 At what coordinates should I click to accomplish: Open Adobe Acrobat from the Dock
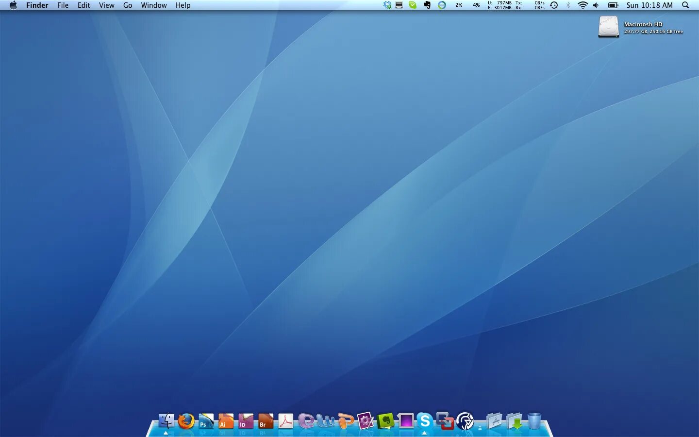point(285,421)
